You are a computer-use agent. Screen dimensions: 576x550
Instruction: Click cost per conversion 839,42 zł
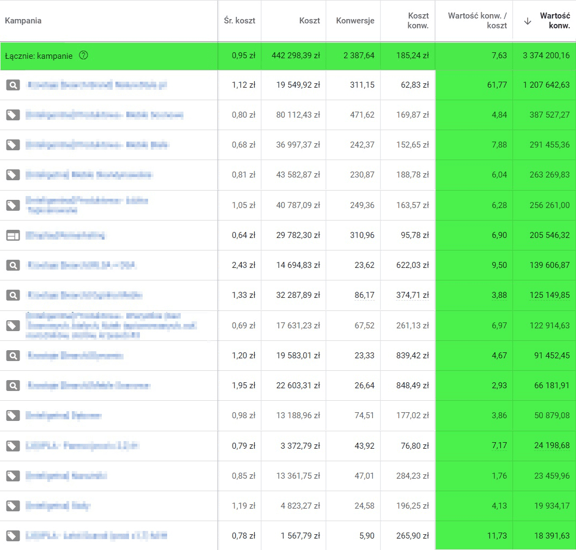413,355
